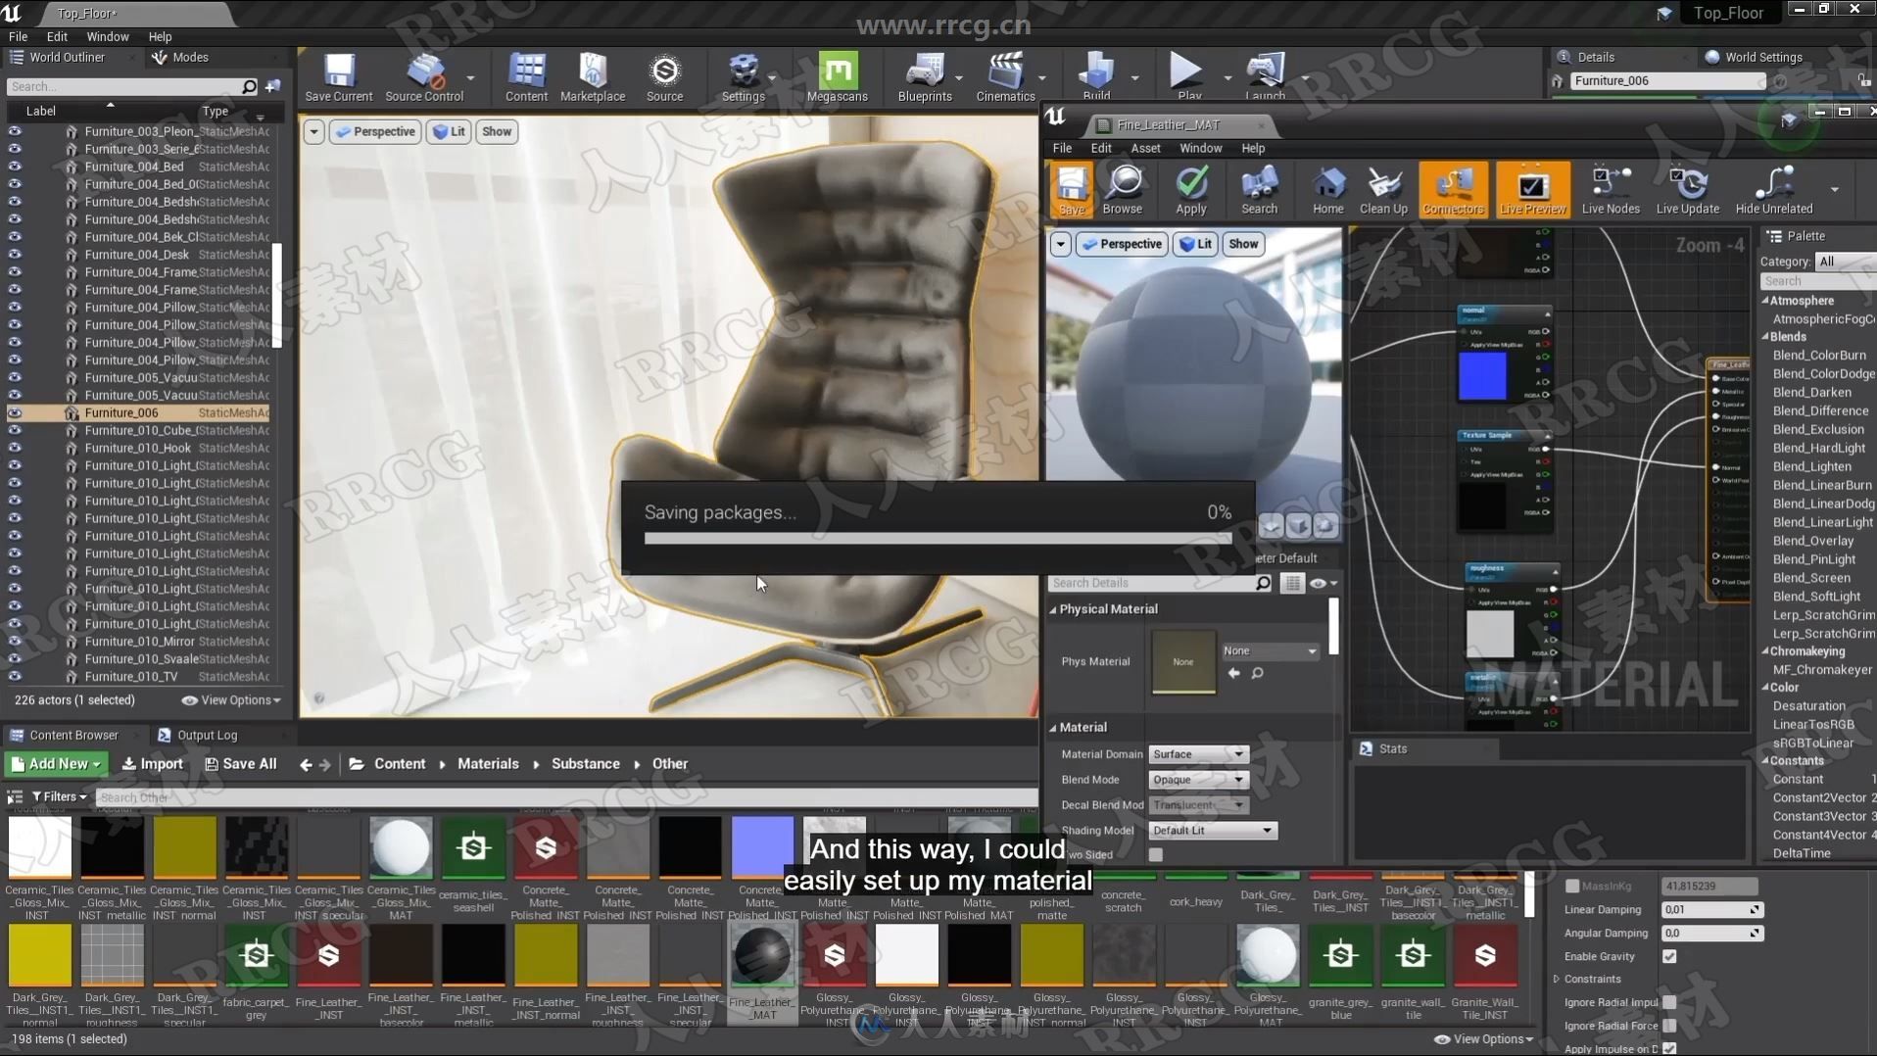Open the main editor Window menu

point(107,36)
